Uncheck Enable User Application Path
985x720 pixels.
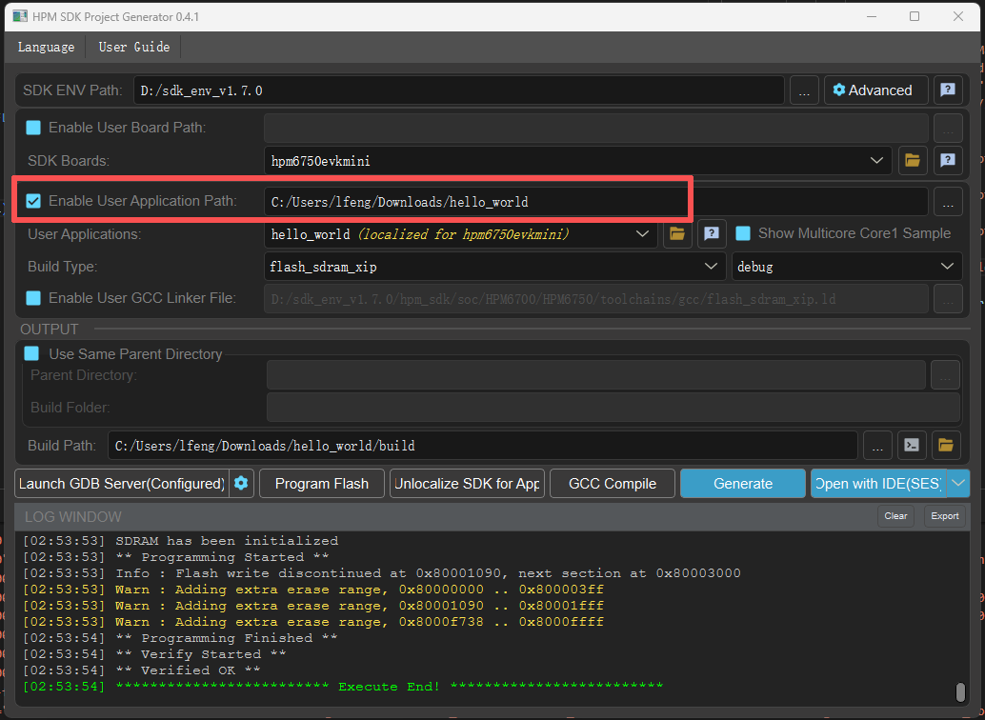tap(33, 201)
